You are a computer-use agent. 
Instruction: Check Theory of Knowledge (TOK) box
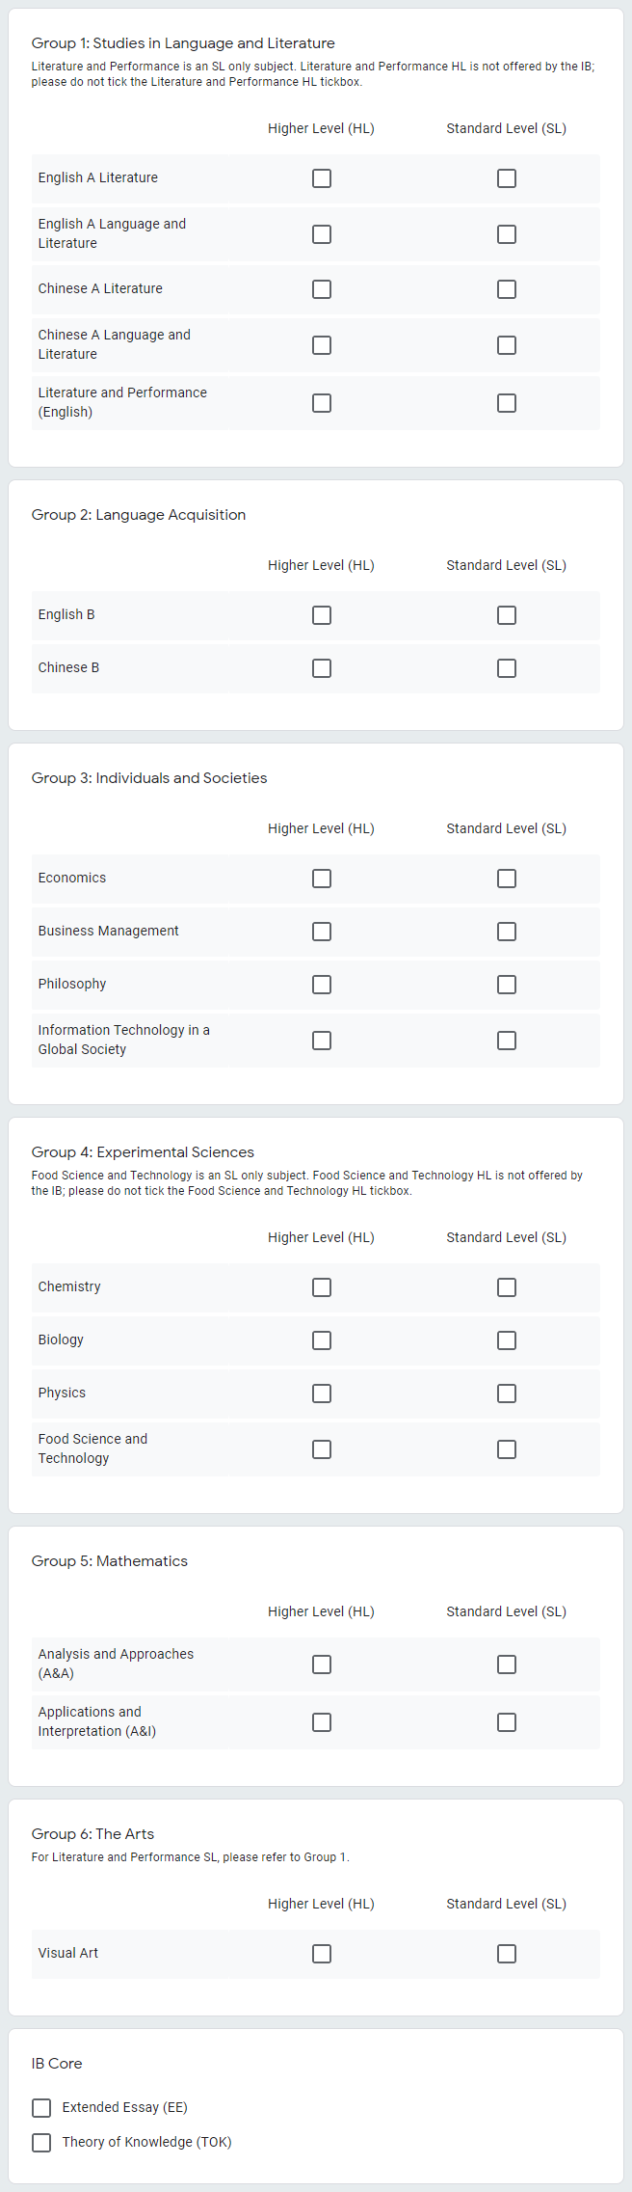pyautogui.click(x=41, y=2143)
